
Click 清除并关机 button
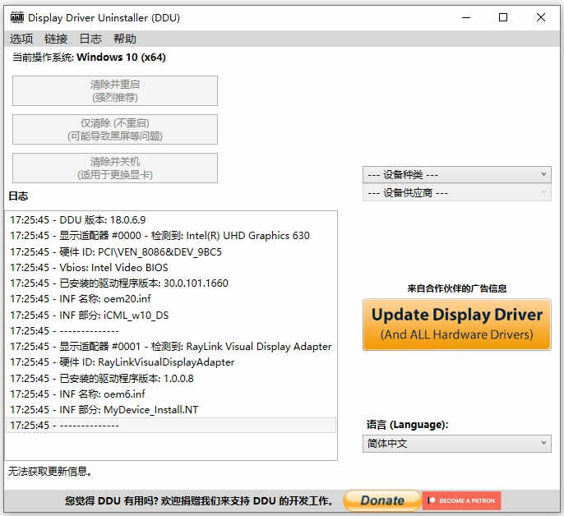pyautogui.click(x=115, y=168)
